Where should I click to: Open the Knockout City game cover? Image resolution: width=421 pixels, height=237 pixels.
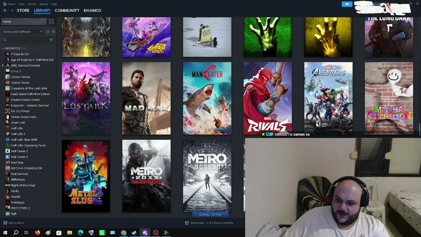146,37
